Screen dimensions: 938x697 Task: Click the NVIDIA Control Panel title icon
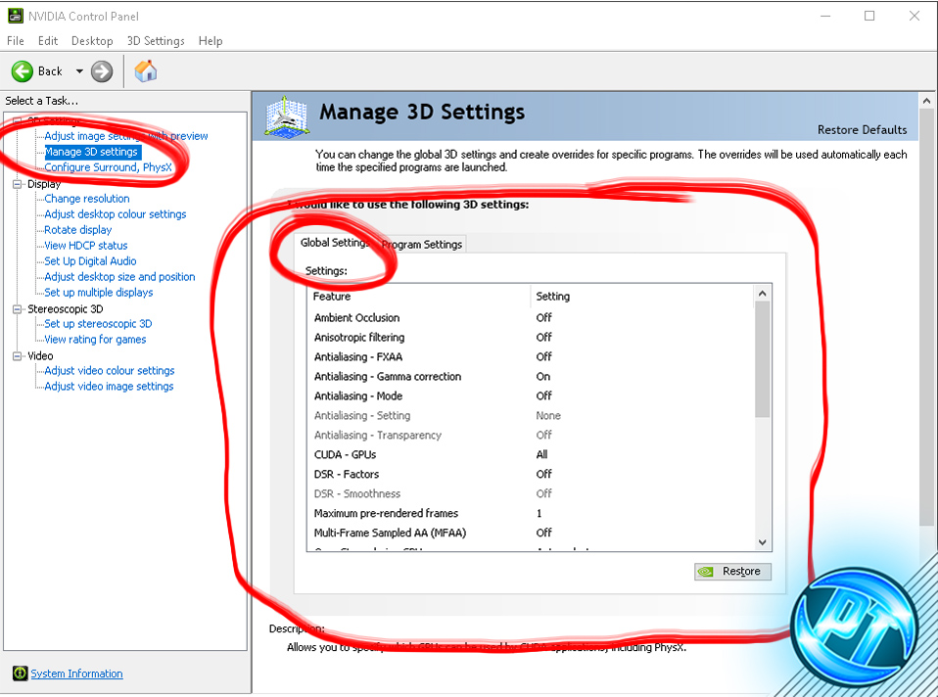pyautogui.click(x=15, y=16)
